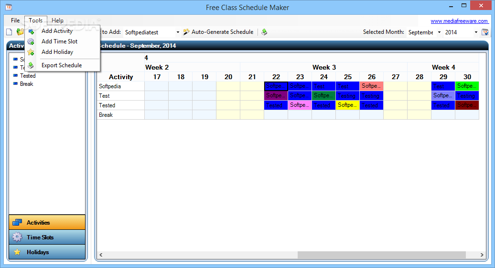Click the day 27 column header
This screenshot has width=495, height=268.
[x=395, y=77]
